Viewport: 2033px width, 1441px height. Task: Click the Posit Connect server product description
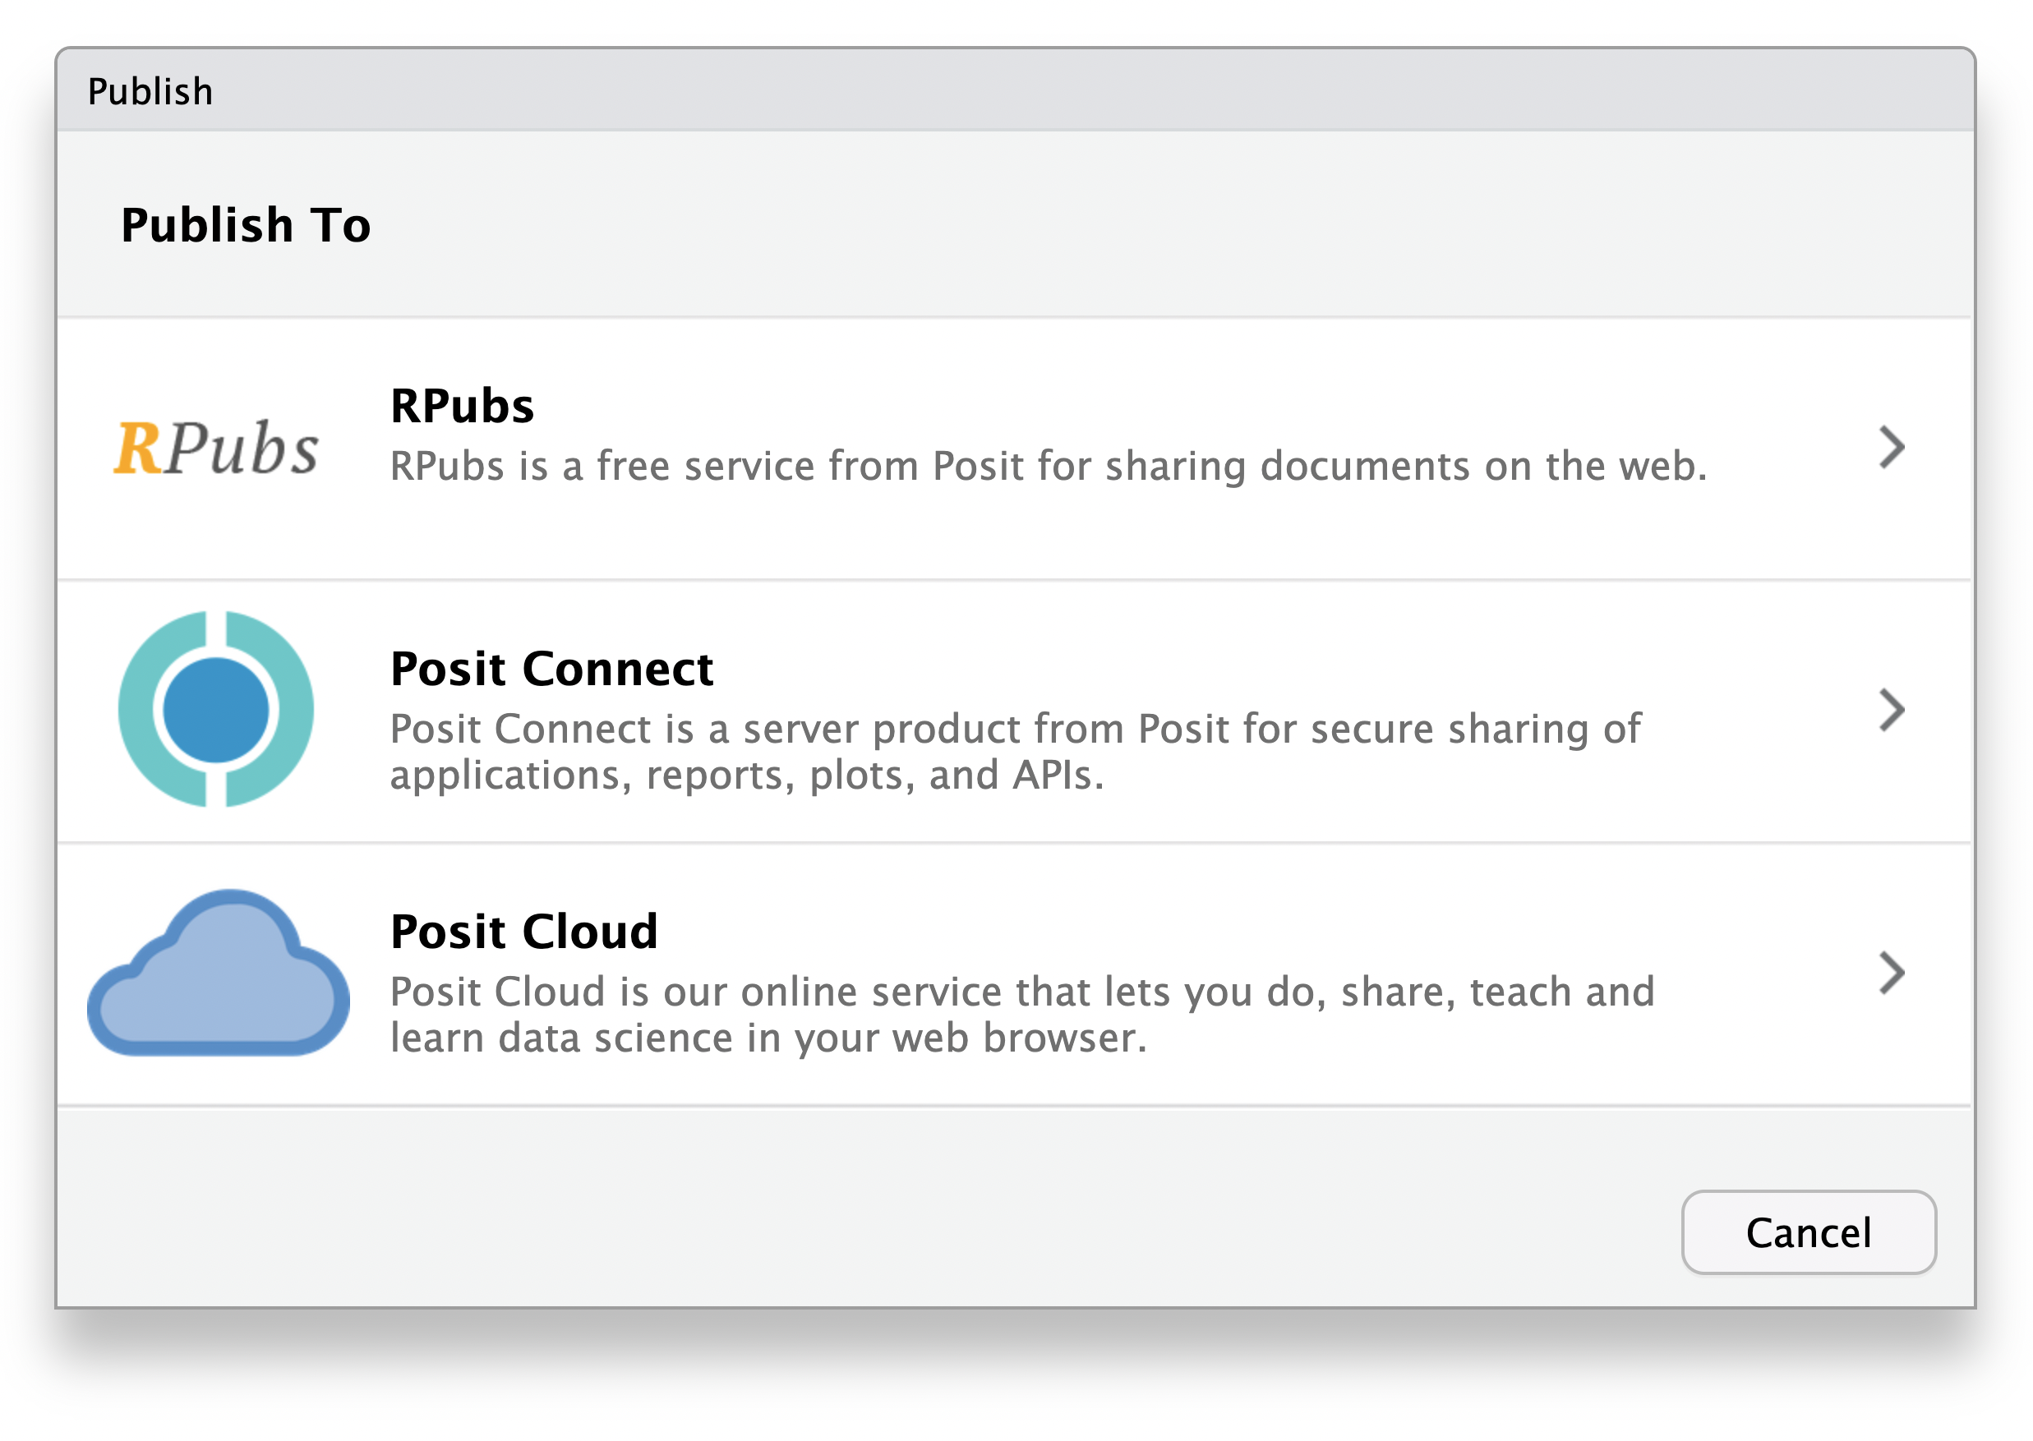click(x=1015, y=752)
